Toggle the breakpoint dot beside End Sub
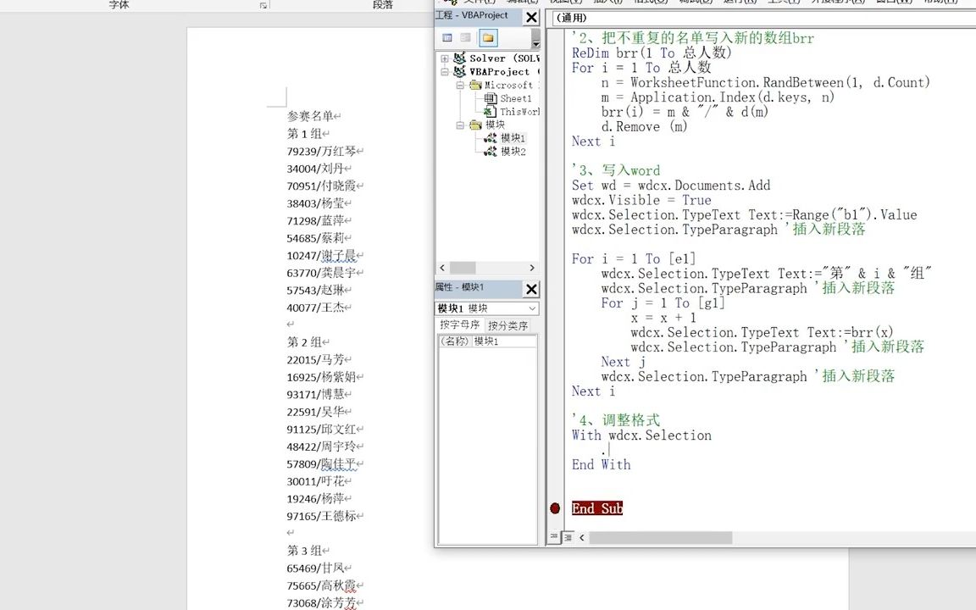976x610 pixels. (x=555, y=508)
